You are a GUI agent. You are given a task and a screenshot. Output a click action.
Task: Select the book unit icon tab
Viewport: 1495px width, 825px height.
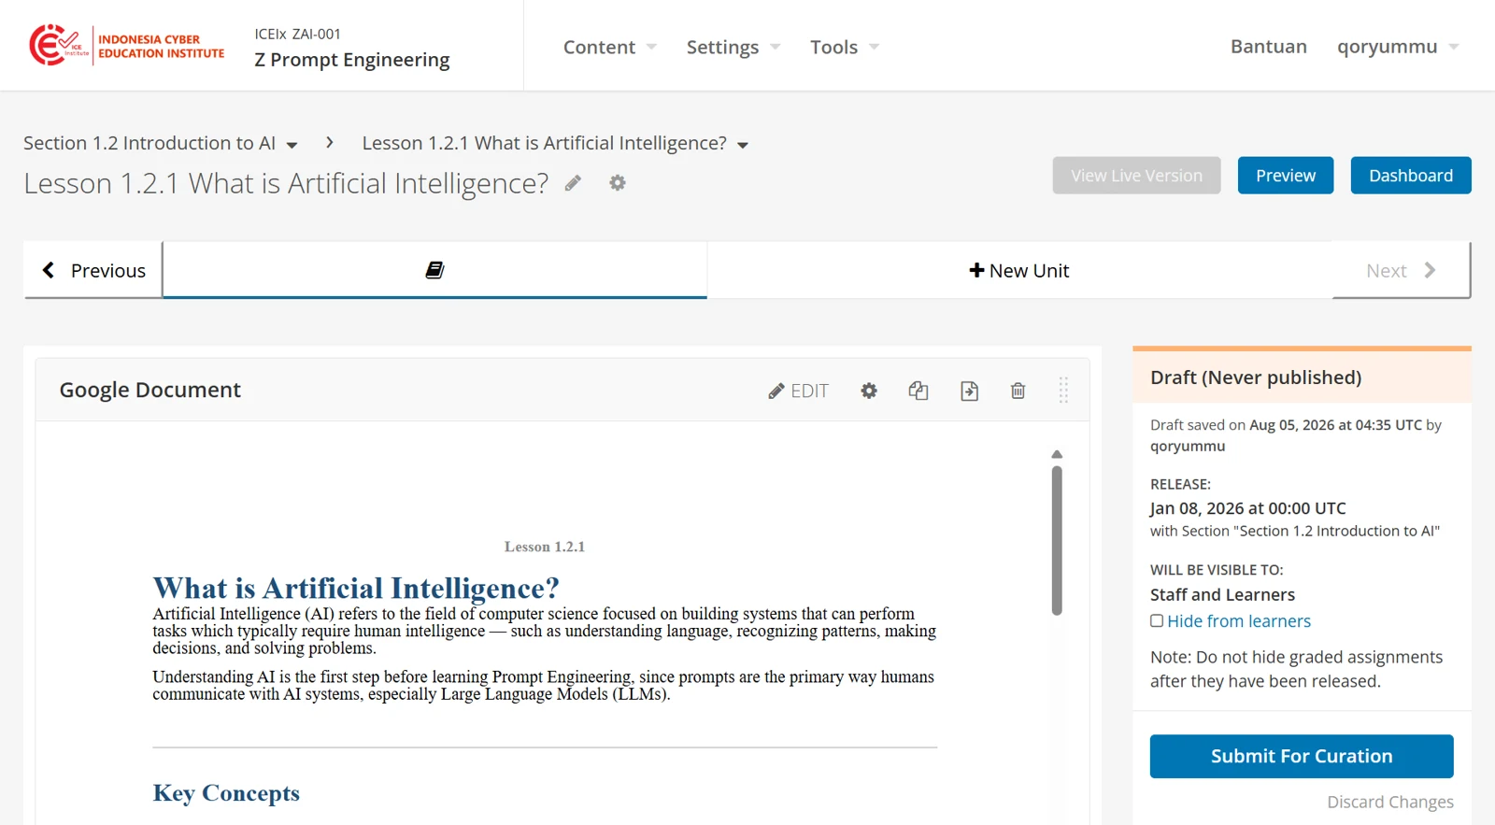pyautogui.click(x=434, y=270)
